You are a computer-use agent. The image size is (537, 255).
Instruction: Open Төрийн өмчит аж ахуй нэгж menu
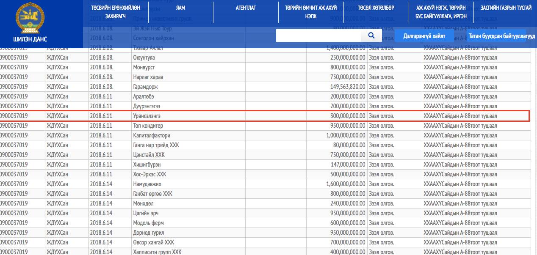click(310, 12)
